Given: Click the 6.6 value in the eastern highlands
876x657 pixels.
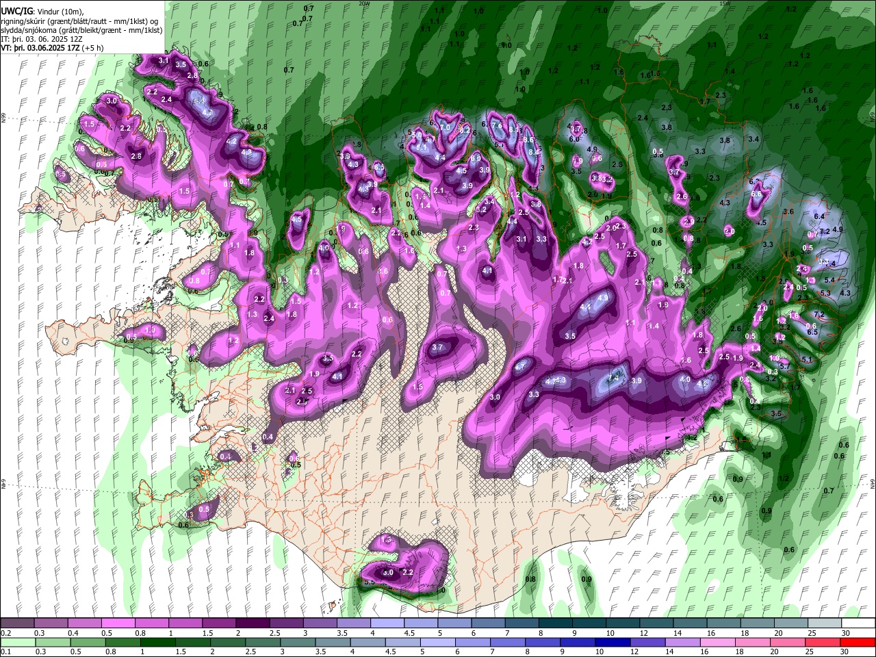Looking at the screenshot, I should click(x=756, y=194).
